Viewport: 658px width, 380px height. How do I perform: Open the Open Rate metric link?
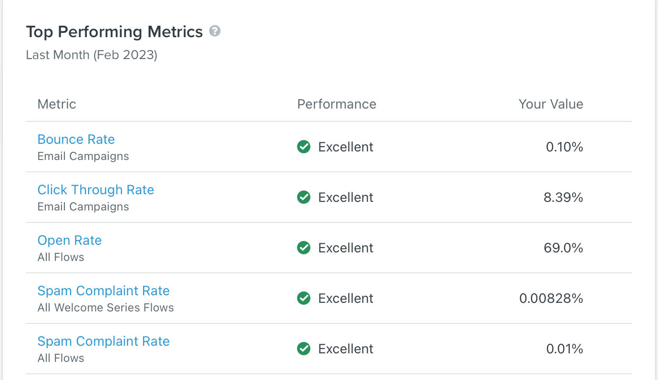coord(70,240)
